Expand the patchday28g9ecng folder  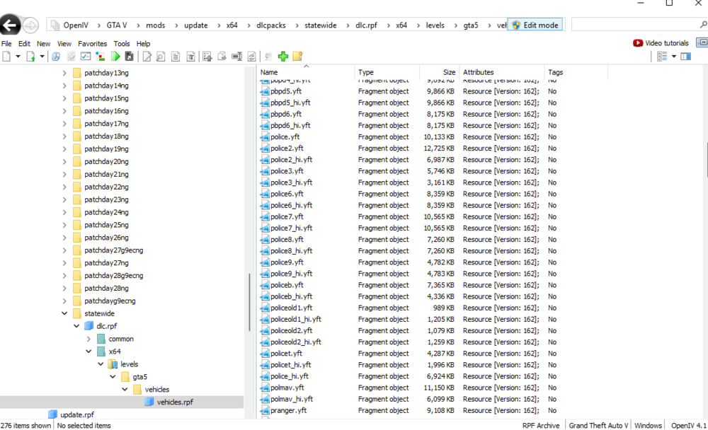click(64, 275)
